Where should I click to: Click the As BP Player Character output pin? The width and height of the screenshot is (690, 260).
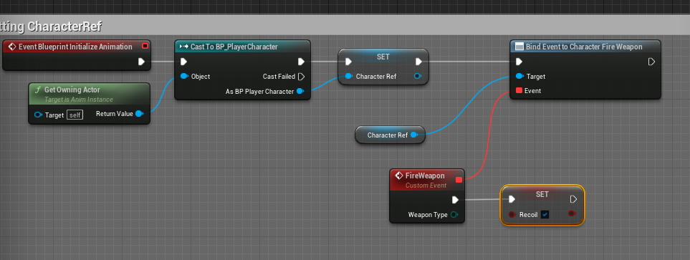(300, 91)
